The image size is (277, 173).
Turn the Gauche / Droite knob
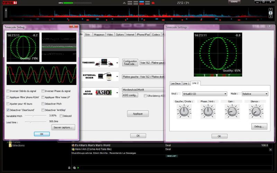point(184,111)
